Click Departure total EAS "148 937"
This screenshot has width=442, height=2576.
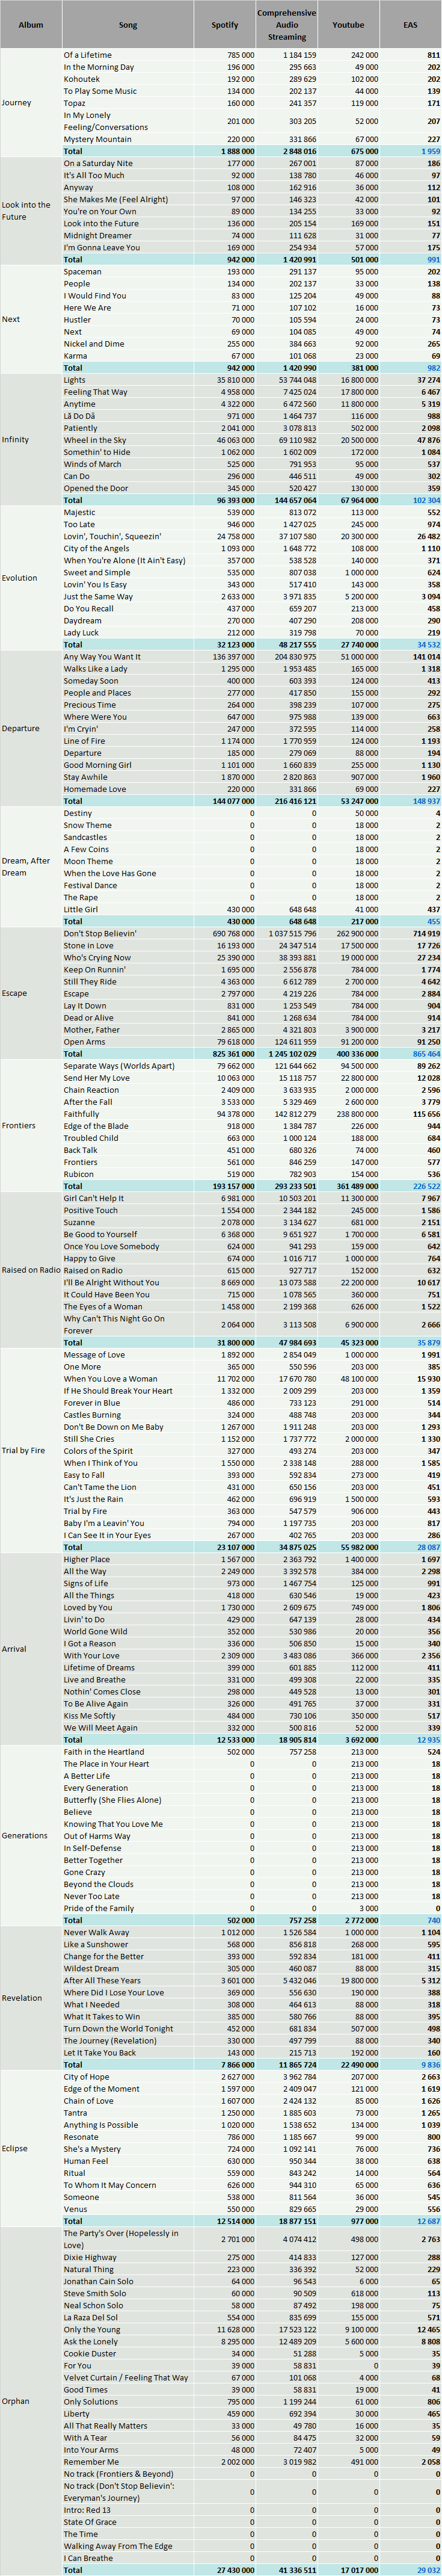[425, 801]
